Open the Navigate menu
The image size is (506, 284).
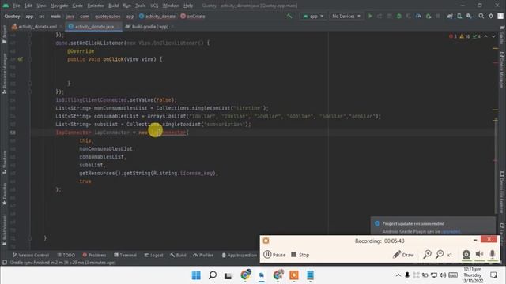click(x=59, y=6)
